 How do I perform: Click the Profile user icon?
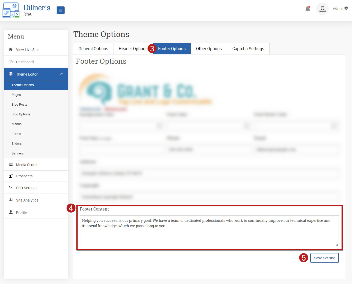pos(11,212)
